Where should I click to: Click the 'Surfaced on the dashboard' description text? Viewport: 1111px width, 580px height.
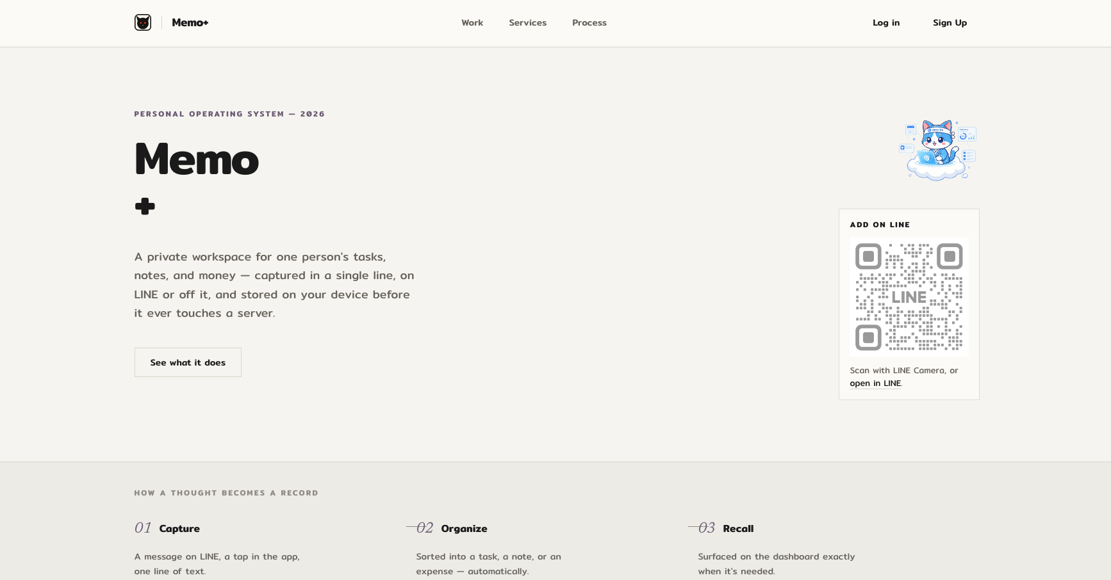coord(777,564)
